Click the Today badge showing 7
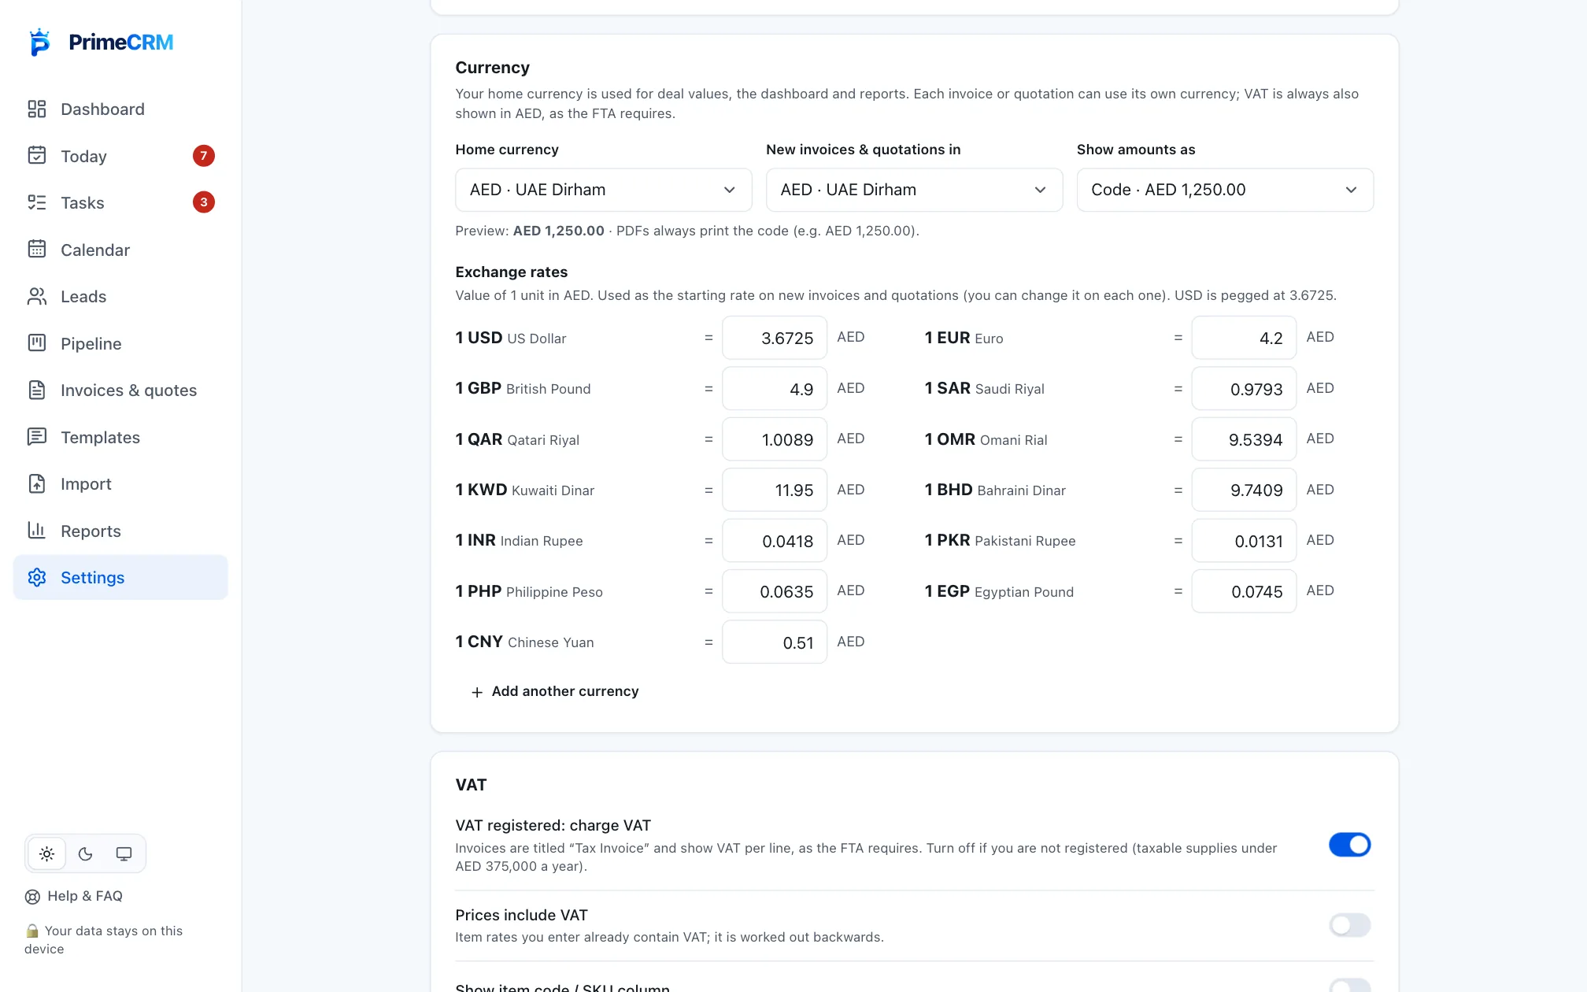 point(204,156)
